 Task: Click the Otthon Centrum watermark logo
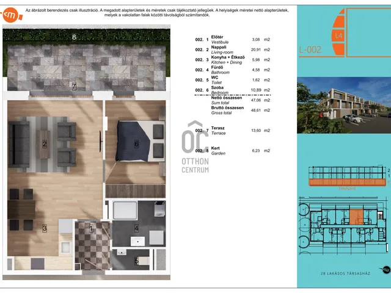[195, 146]
